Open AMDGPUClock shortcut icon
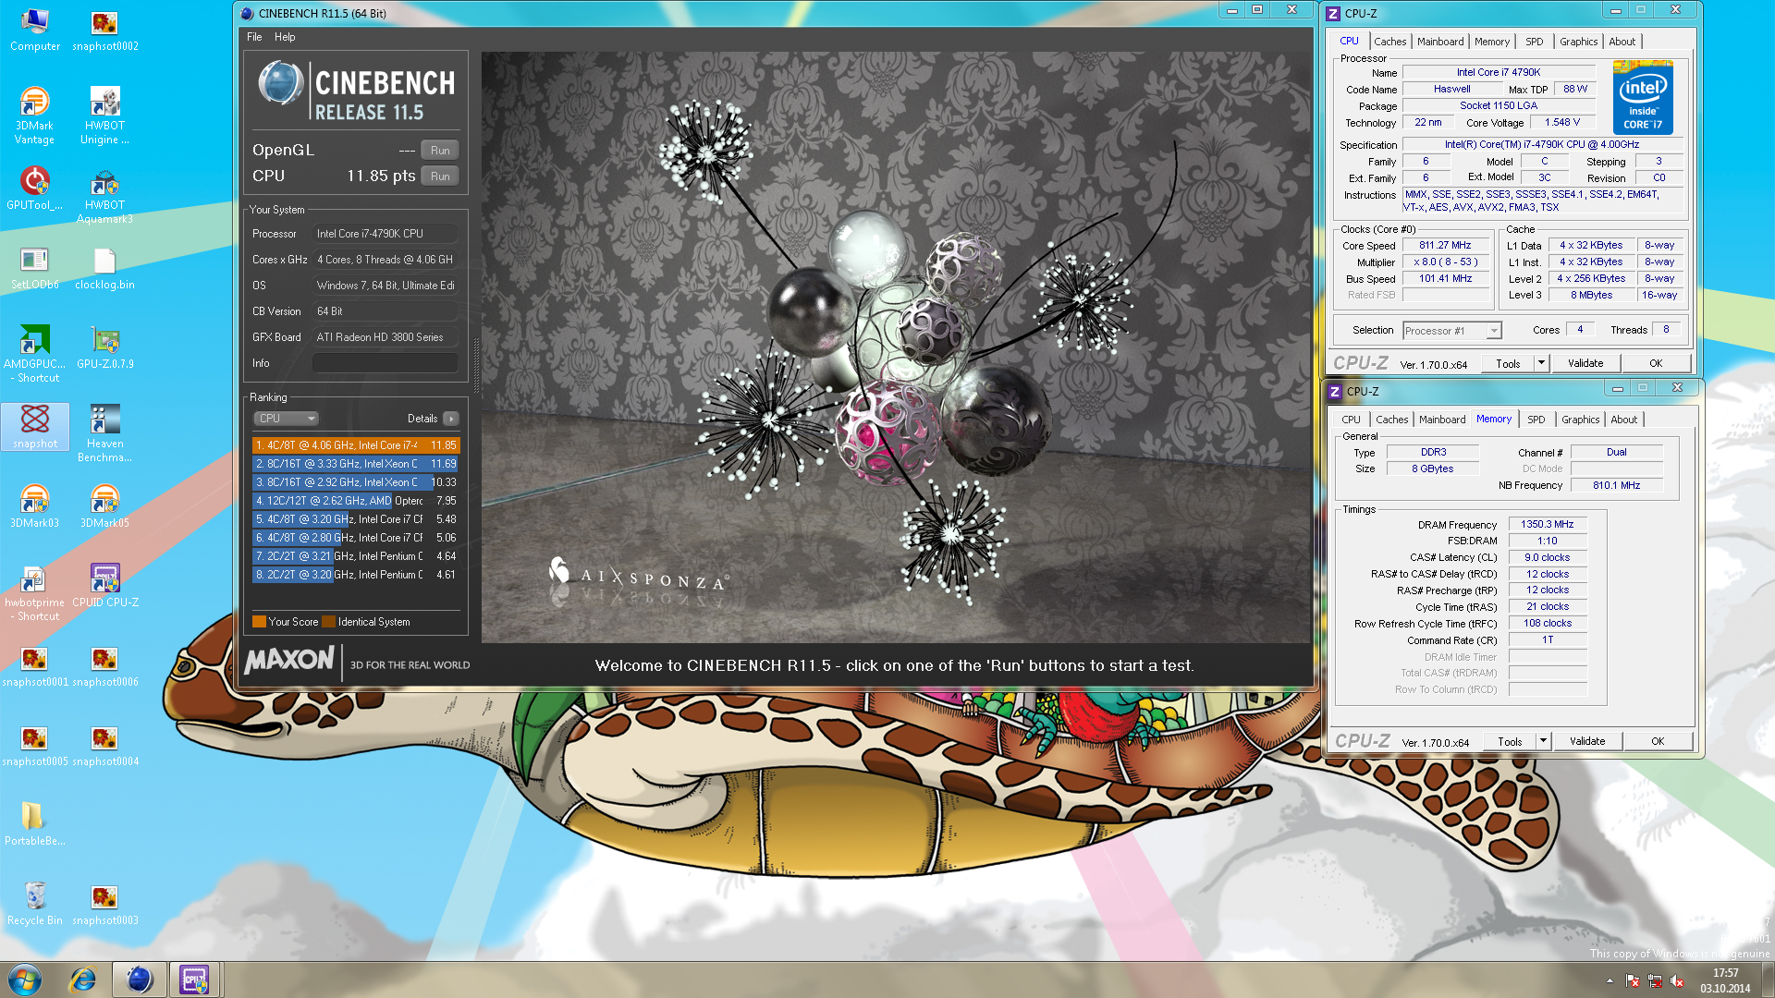 point(35,354)
